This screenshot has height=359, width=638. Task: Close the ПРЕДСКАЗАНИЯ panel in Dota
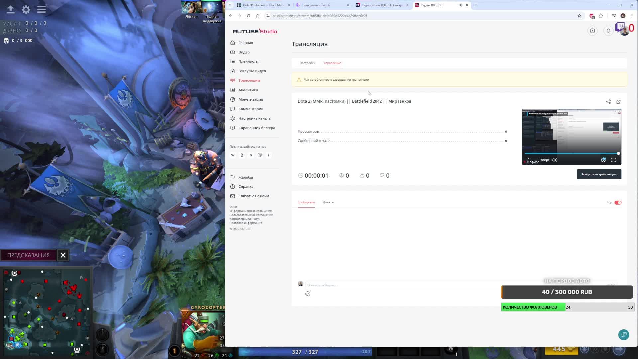click(x=63, y=255)
